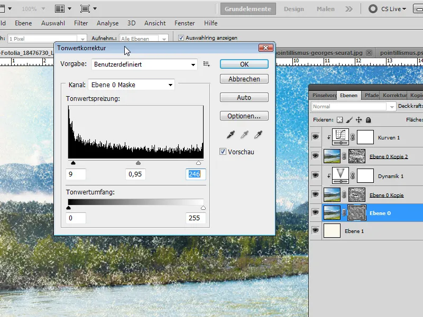423x317 pixels.
Task: Click the Abbrechen button
Action: (x=244, y=79)
